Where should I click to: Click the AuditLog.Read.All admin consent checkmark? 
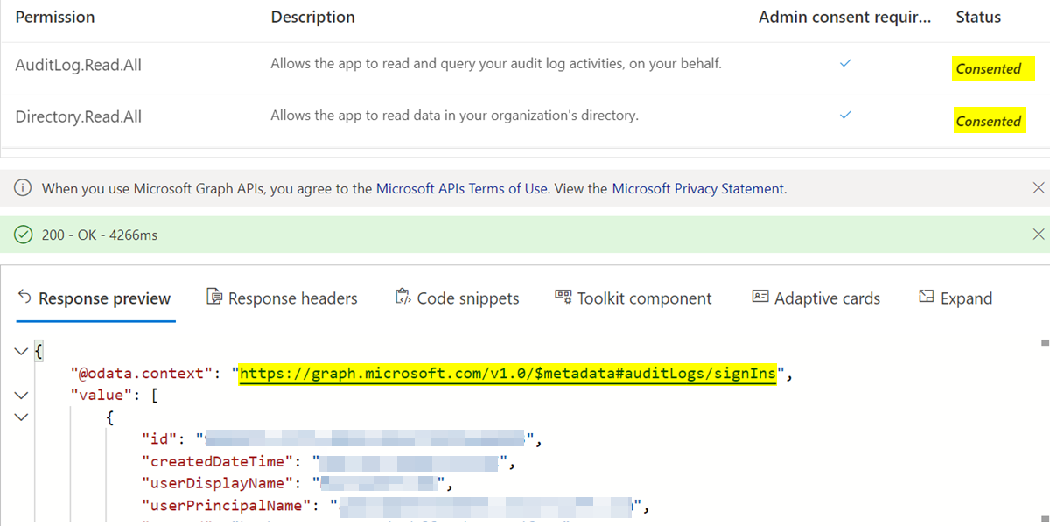coord(844,63)
